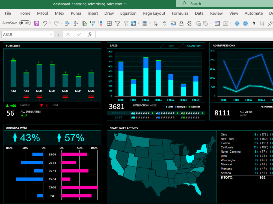The image size is (273, 204).
Task: Click the lock cell icon
Action: [181, 23]
